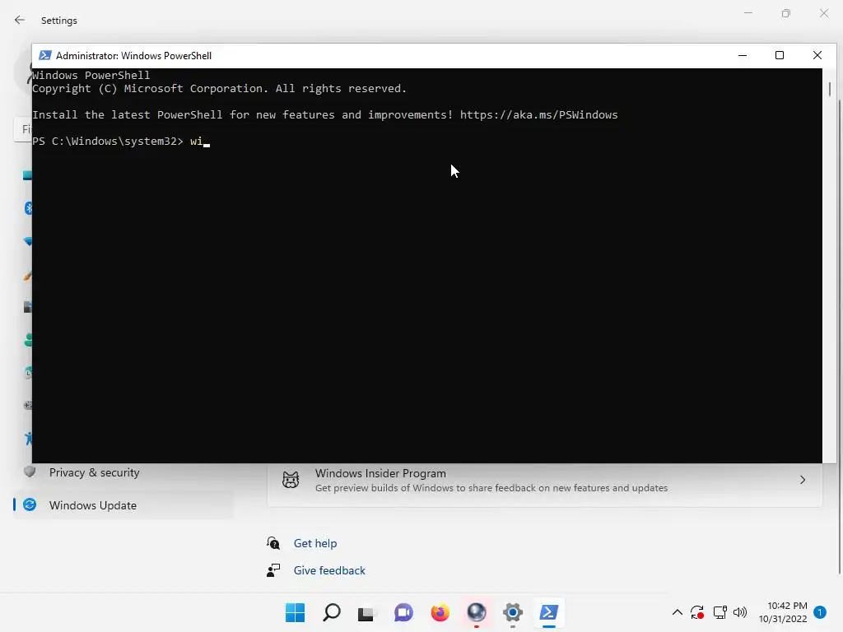Open Windows Insider Program settings
The image size is (843, 632).
pyautogui.click(x=545, y=480)
